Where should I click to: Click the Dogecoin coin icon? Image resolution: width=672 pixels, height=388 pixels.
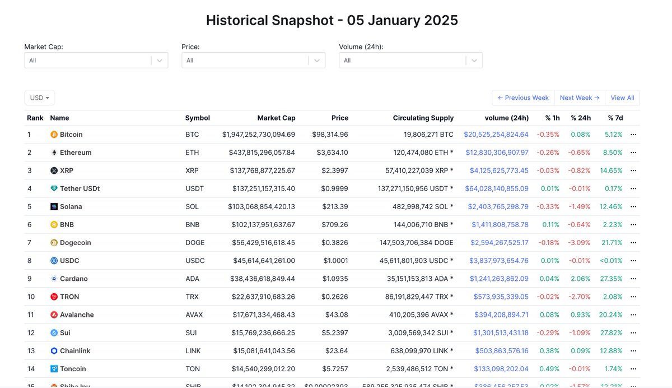(54, 243)
